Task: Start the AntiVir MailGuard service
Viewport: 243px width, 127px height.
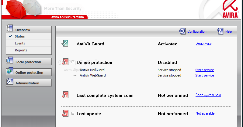Action: tap(205, 70)
